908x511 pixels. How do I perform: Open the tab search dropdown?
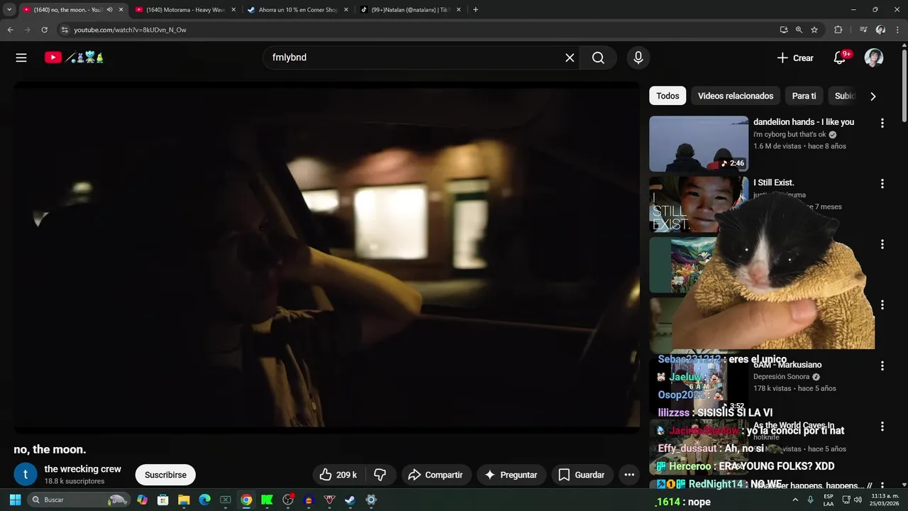tap(9, 10)
